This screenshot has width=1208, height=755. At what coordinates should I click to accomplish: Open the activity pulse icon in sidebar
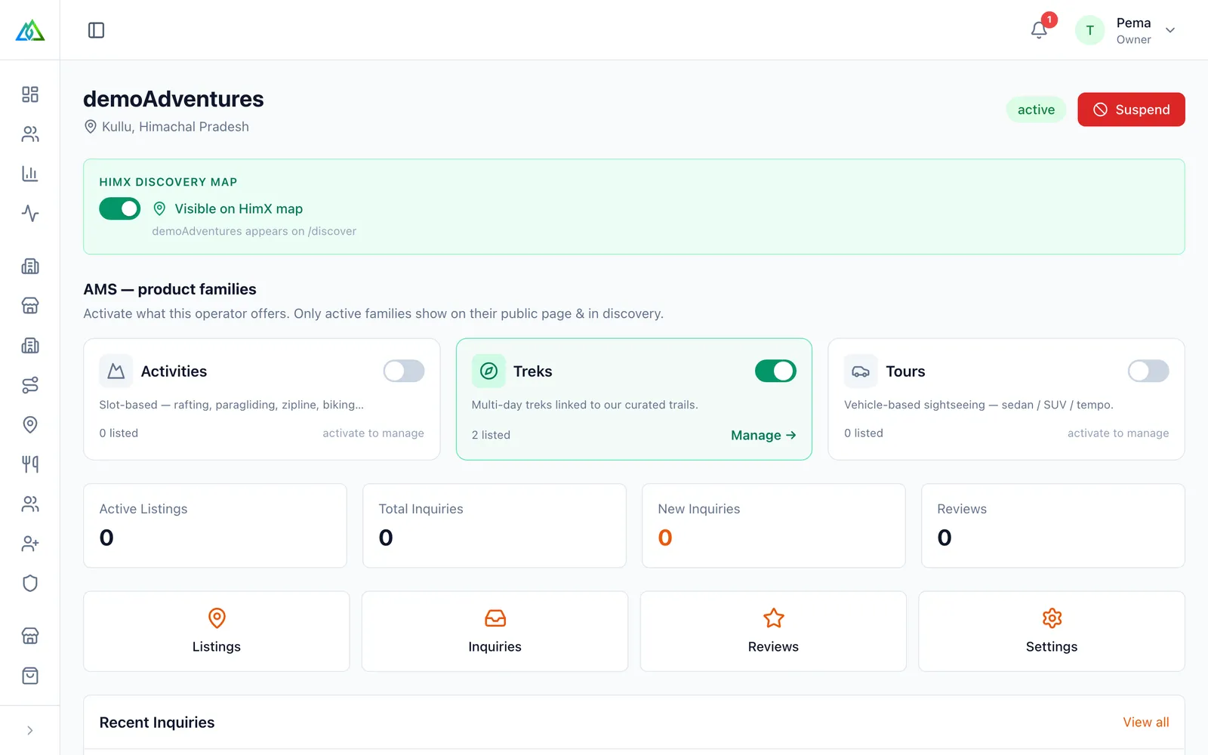click(30, 213)
